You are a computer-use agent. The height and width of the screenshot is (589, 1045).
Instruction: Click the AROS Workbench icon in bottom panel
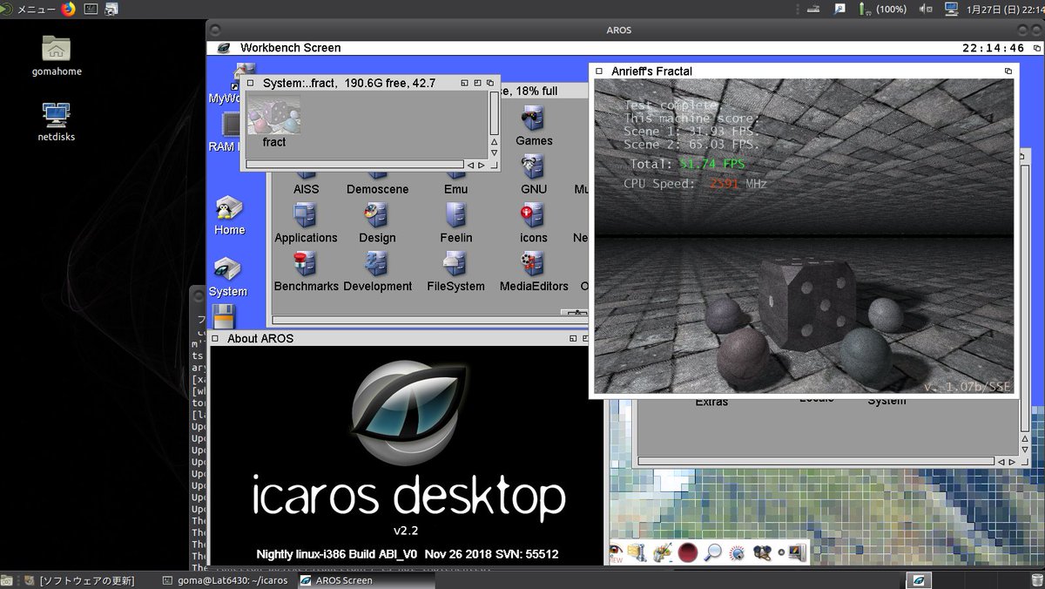(x=918, y=580)
